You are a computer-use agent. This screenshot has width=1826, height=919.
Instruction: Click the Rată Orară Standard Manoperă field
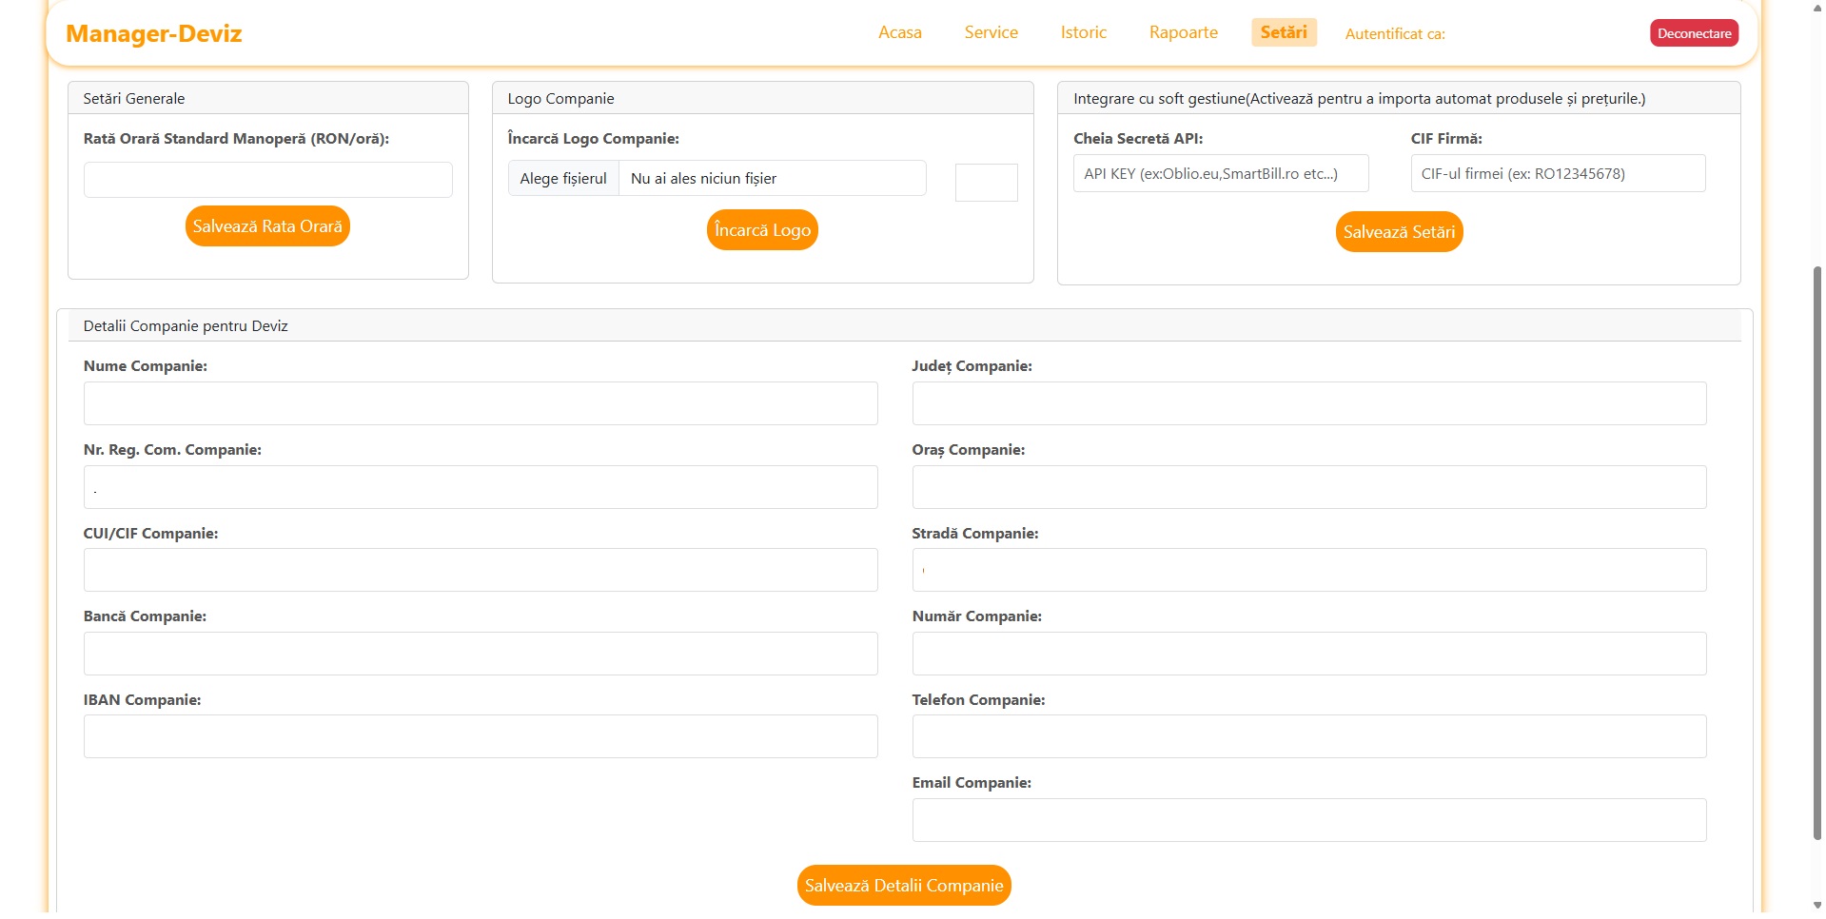tap(267, 180)
